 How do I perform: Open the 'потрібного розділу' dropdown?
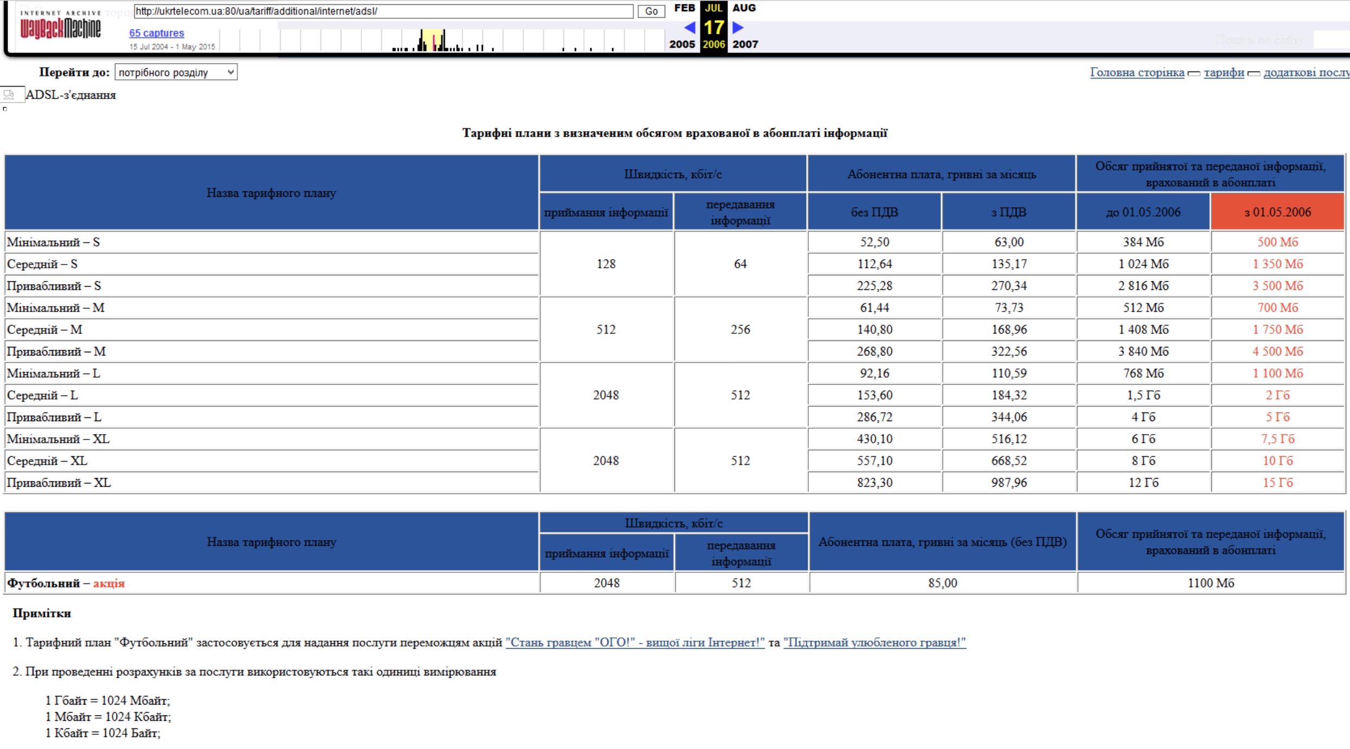[x=176, y=72]
